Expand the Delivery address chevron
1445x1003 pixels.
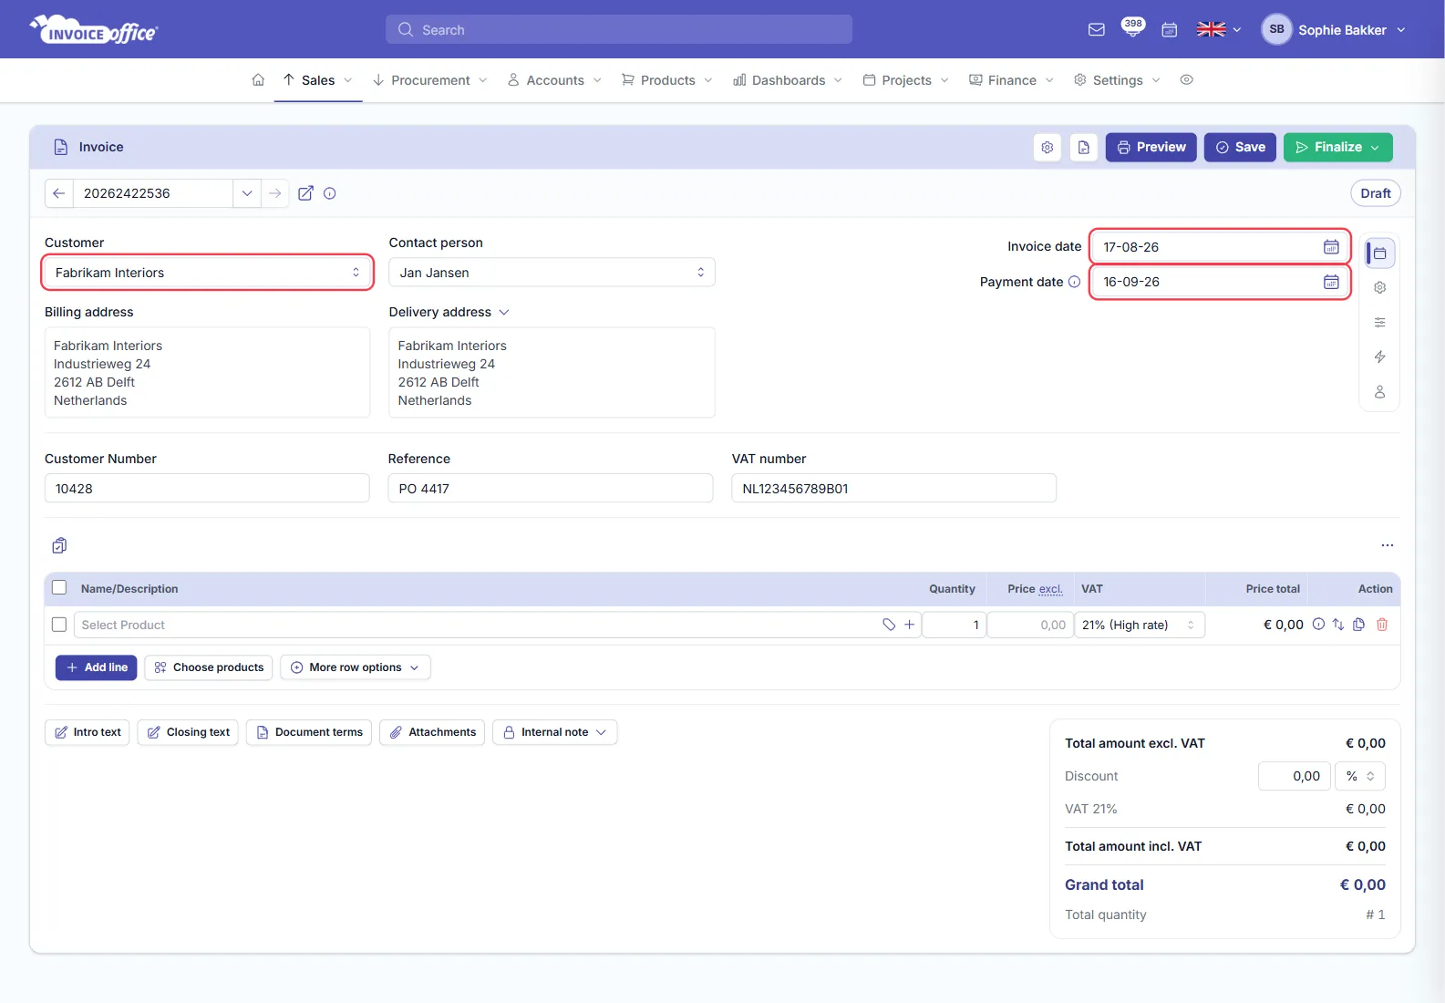[x=504, y=312]
